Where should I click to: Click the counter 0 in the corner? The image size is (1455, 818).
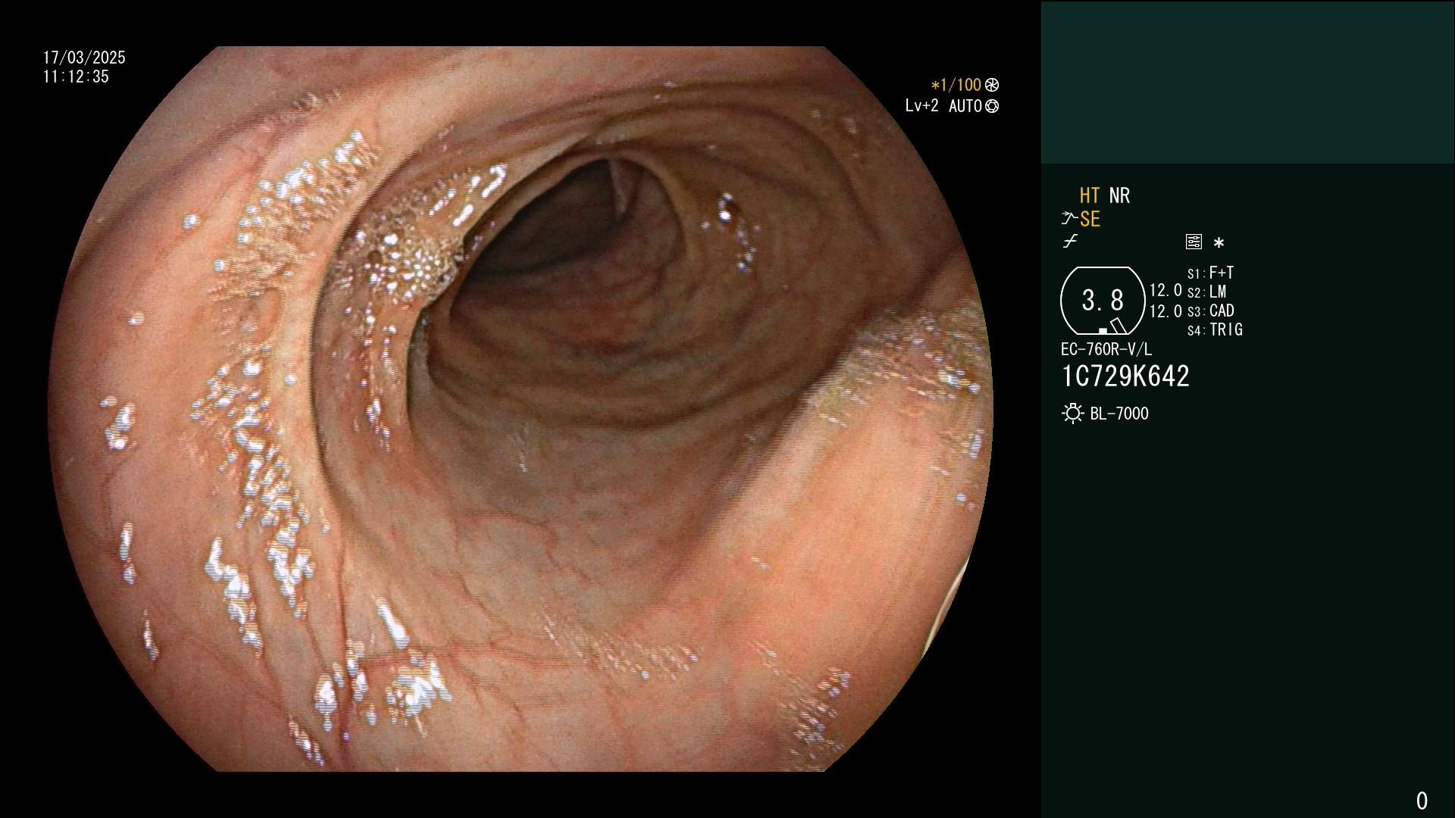coord(1422,801)
